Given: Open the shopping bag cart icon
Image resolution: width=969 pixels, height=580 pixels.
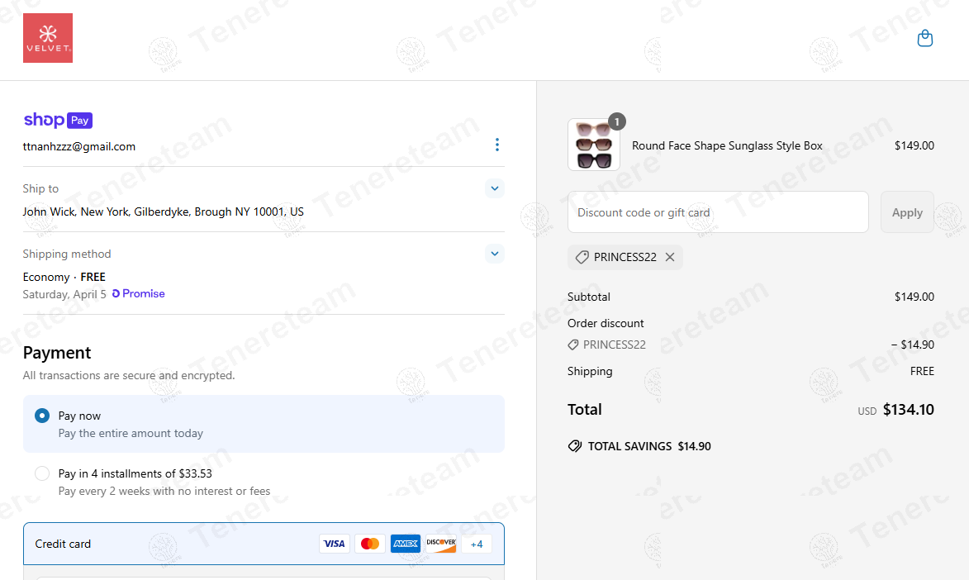Looking at the screenshot, I should click(924, 38).
